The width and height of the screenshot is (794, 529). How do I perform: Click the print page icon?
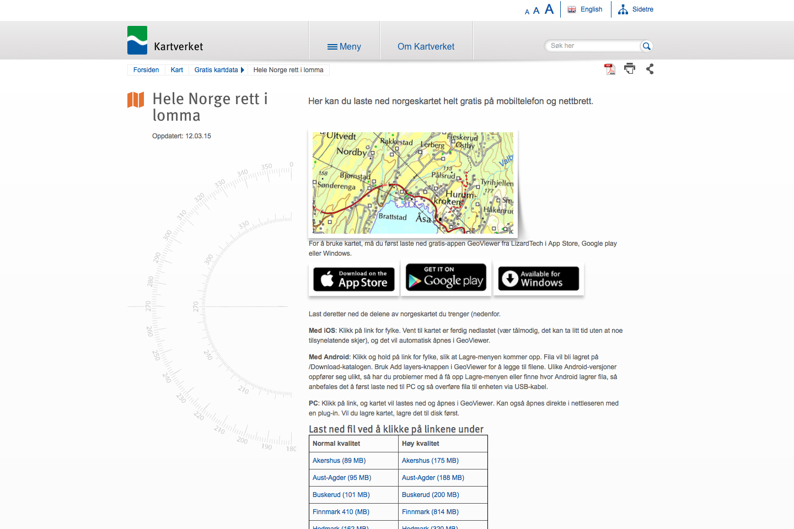tap(630, 68)
